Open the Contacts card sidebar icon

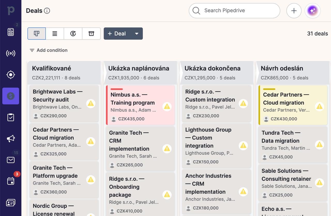pyautogui.click(x=11, y=203)
